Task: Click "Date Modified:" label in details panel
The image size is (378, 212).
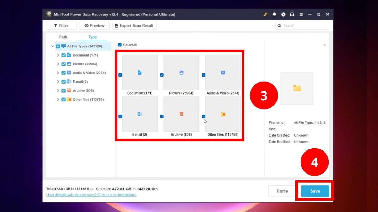Action: (279, 142)
